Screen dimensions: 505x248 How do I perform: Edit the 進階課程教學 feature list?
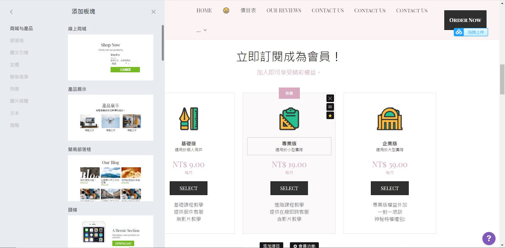point(289,212)
